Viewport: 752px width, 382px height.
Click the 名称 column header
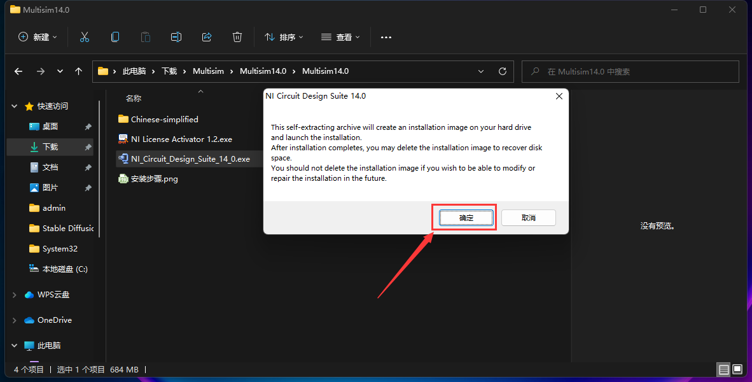[x=134, y=99]
